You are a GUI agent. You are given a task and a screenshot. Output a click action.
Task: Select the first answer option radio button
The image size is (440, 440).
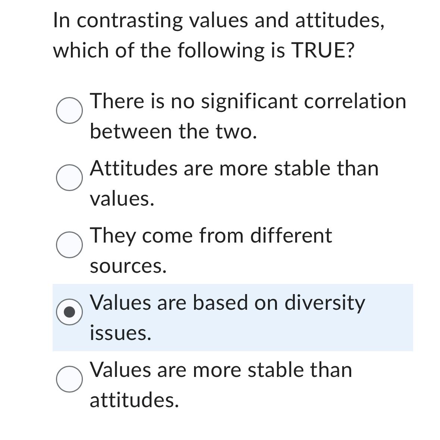click(69, 110)
